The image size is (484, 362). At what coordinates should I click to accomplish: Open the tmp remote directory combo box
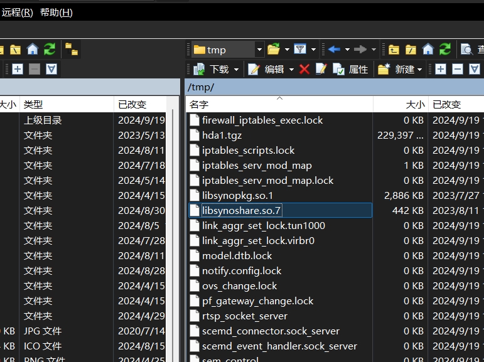pos(228,50)
